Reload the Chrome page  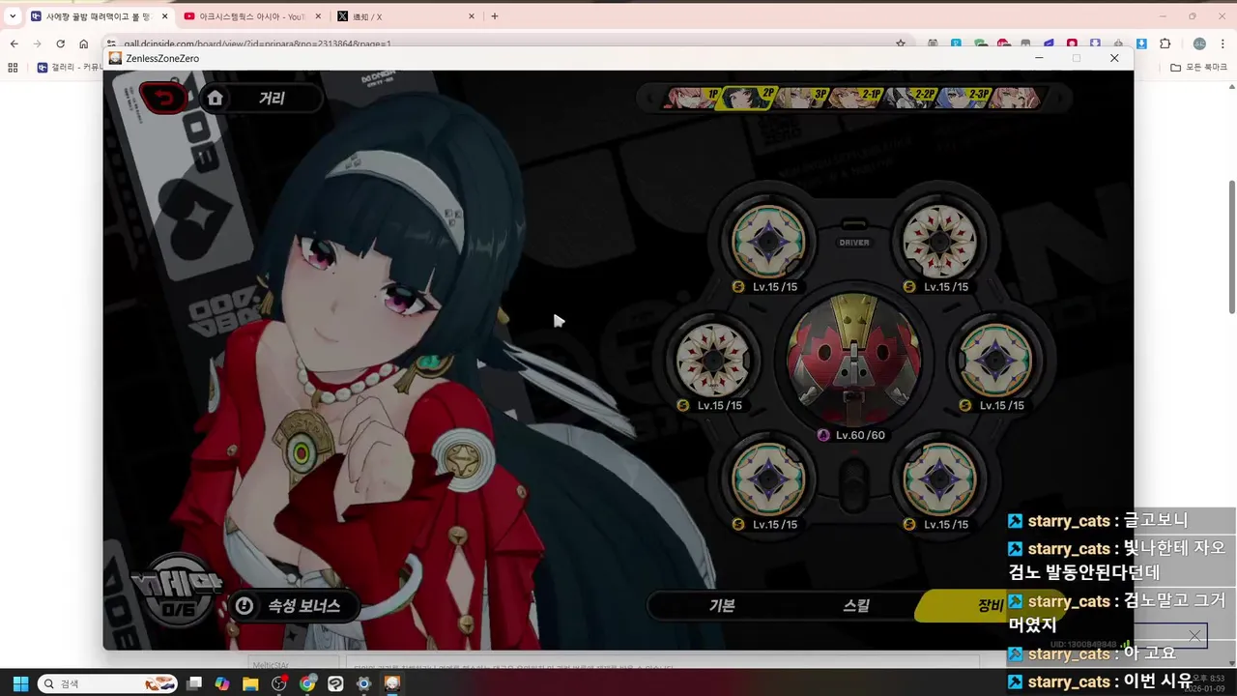pos(60,43)
